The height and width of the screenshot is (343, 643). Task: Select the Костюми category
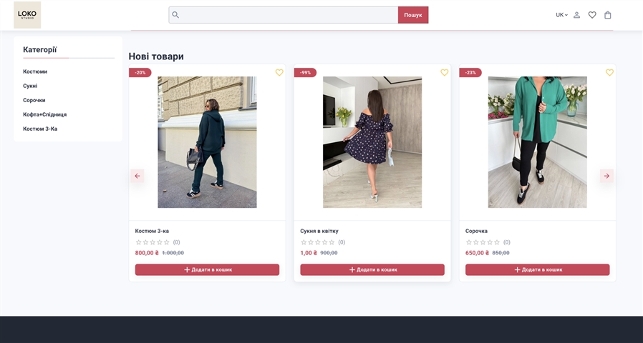[x=35, y=71]
